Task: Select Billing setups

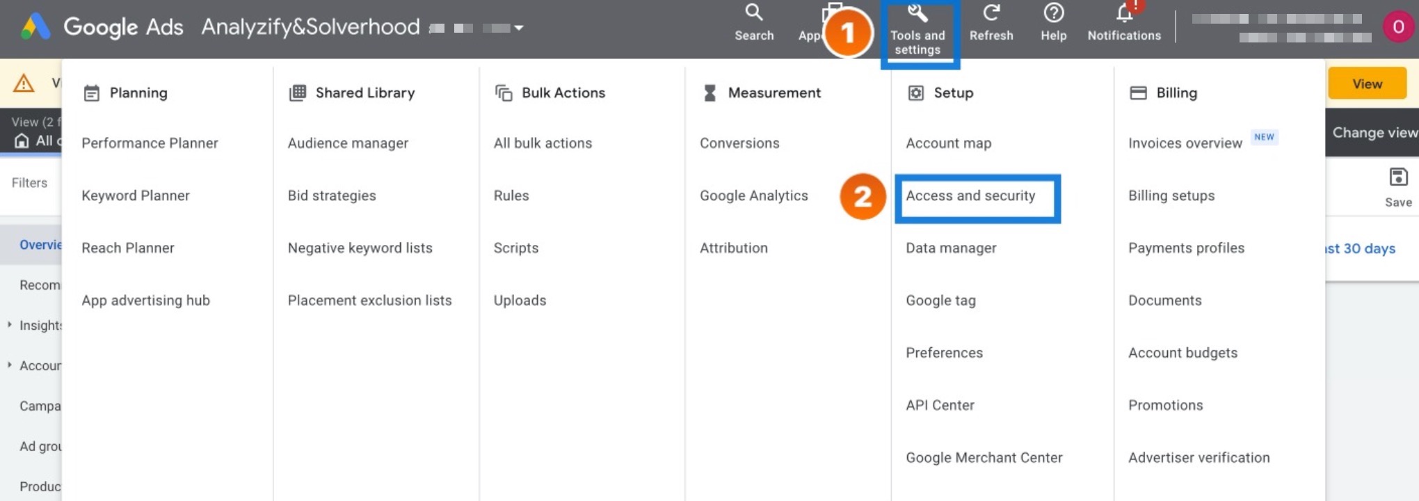Action: (1171, 196)
